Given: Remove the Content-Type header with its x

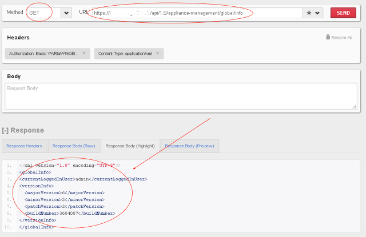Looking at the screenshot, I should (158, 53).
